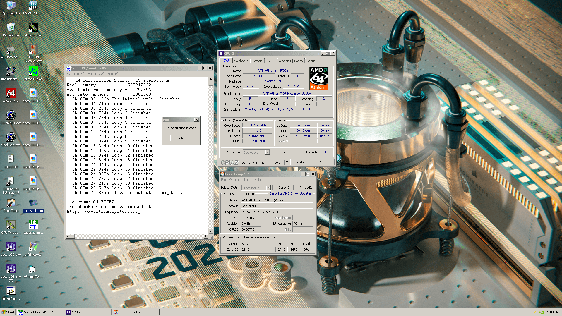Image resolution: width=562 pixels, height=316 pixels.
Task: Launch Core Temp desktop shortcut
Action: pos(11,205)
